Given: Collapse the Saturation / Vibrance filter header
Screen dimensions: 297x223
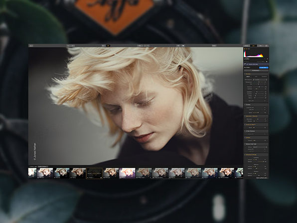Looking at the screenshot, I should pos(256,116).
